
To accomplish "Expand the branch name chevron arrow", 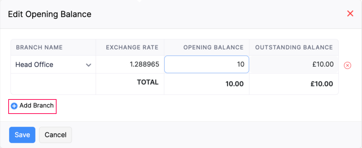I will pyautogui.click(x=89, y=65).
